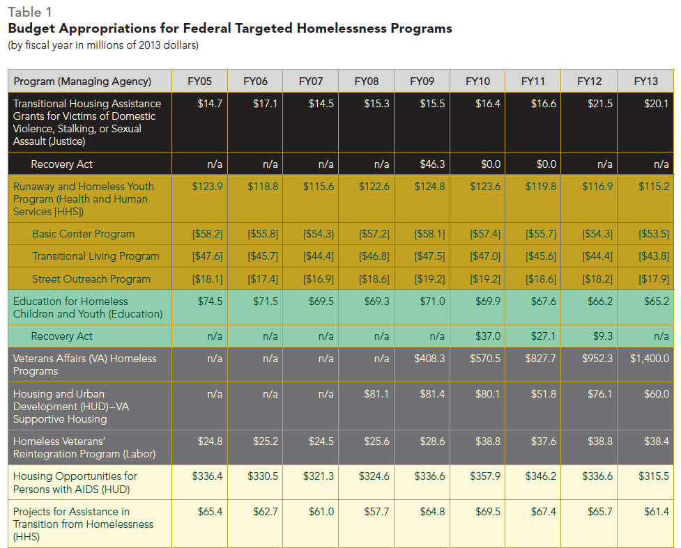The image size is (681, 548).
Task: Click the 'Table 1' heading label
Action: click(x=29, y=12)
